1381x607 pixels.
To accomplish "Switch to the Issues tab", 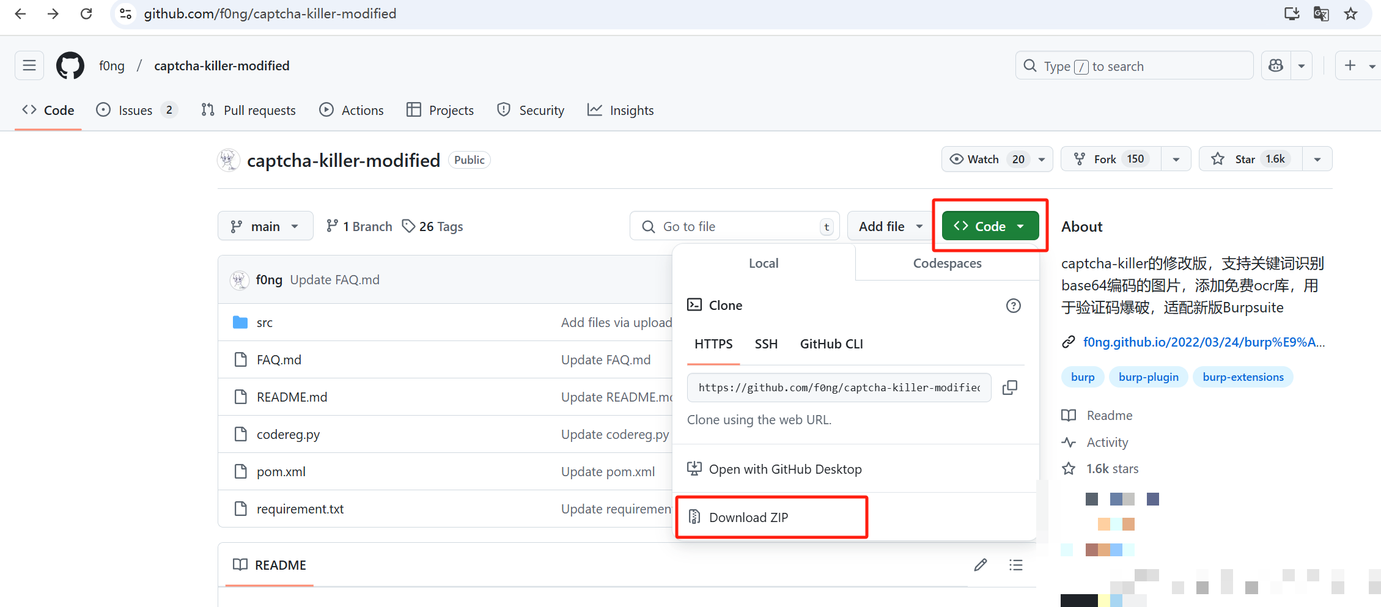I will coord(136,110).
